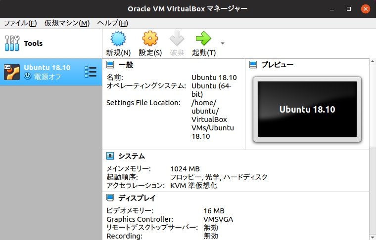Click the アクセラレーション: label
Image resolution: width=376 pixels, height=240 pixels.
pyautogui.click(x=136, y=186)
